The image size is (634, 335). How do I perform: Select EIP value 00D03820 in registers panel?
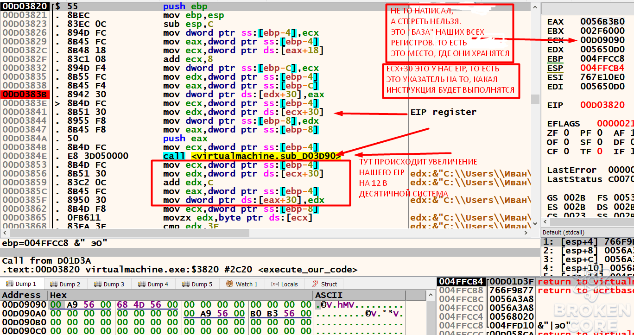(x=602, y=105)
